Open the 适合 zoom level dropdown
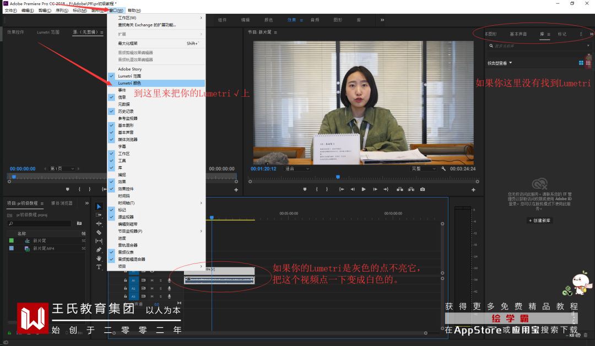595x346 pixels. click(297, 169)
